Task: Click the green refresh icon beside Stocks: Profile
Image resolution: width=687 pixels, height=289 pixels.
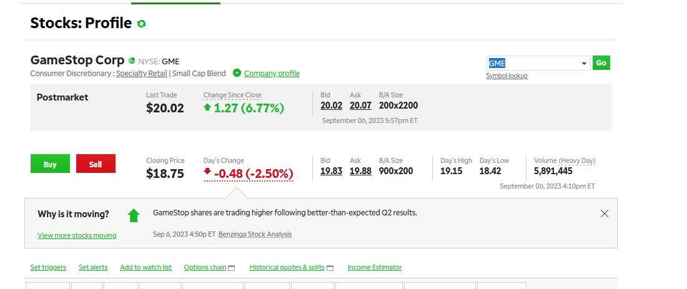Action: [141, 24]
